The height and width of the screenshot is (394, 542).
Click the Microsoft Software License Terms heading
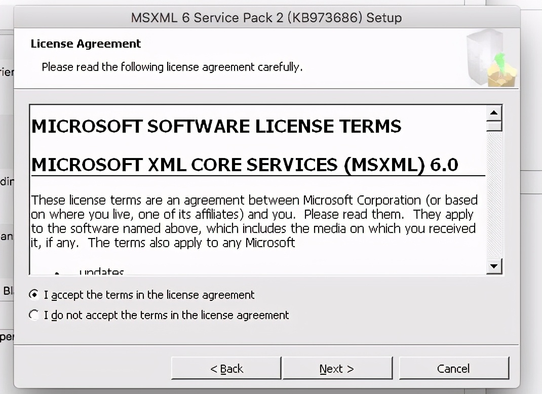coord(216,126)
